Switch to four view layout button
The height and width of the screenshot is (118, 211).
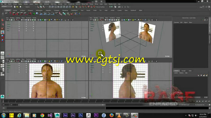coord(2,57)
